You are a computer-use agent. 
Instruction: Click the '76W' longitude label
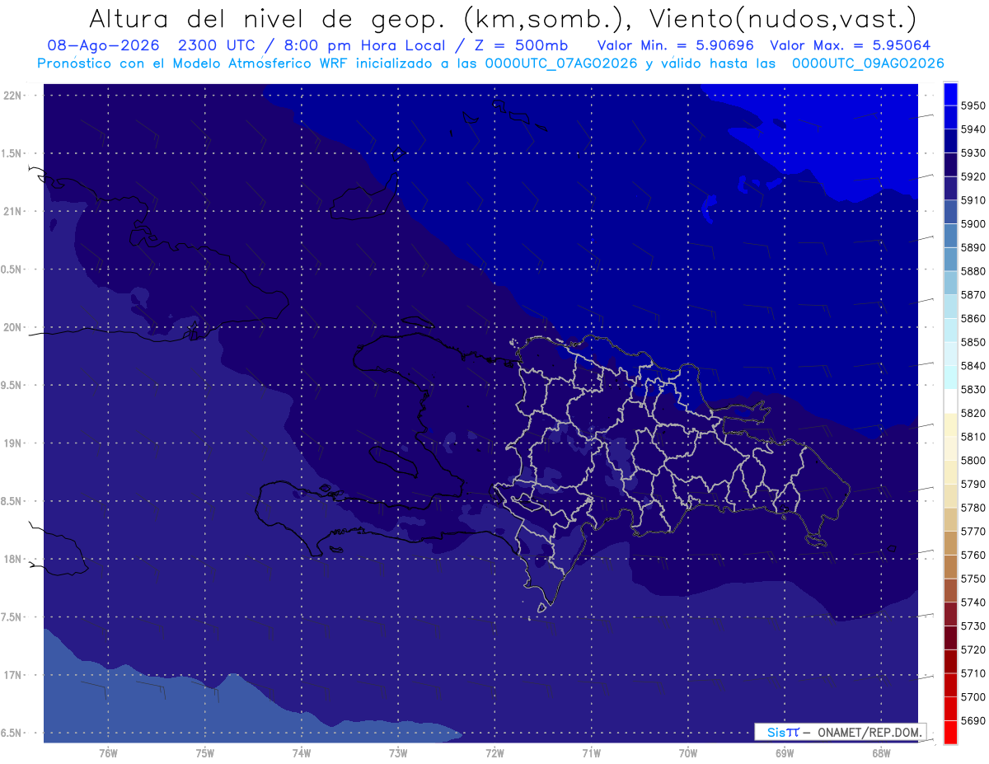tap(108, 752)
